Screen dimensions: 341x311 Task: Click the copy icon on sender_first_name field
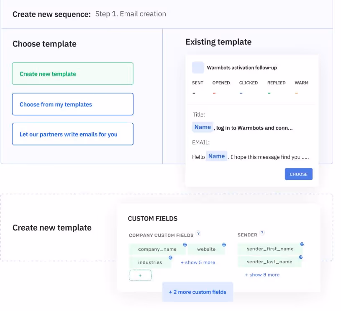point(302,244)
